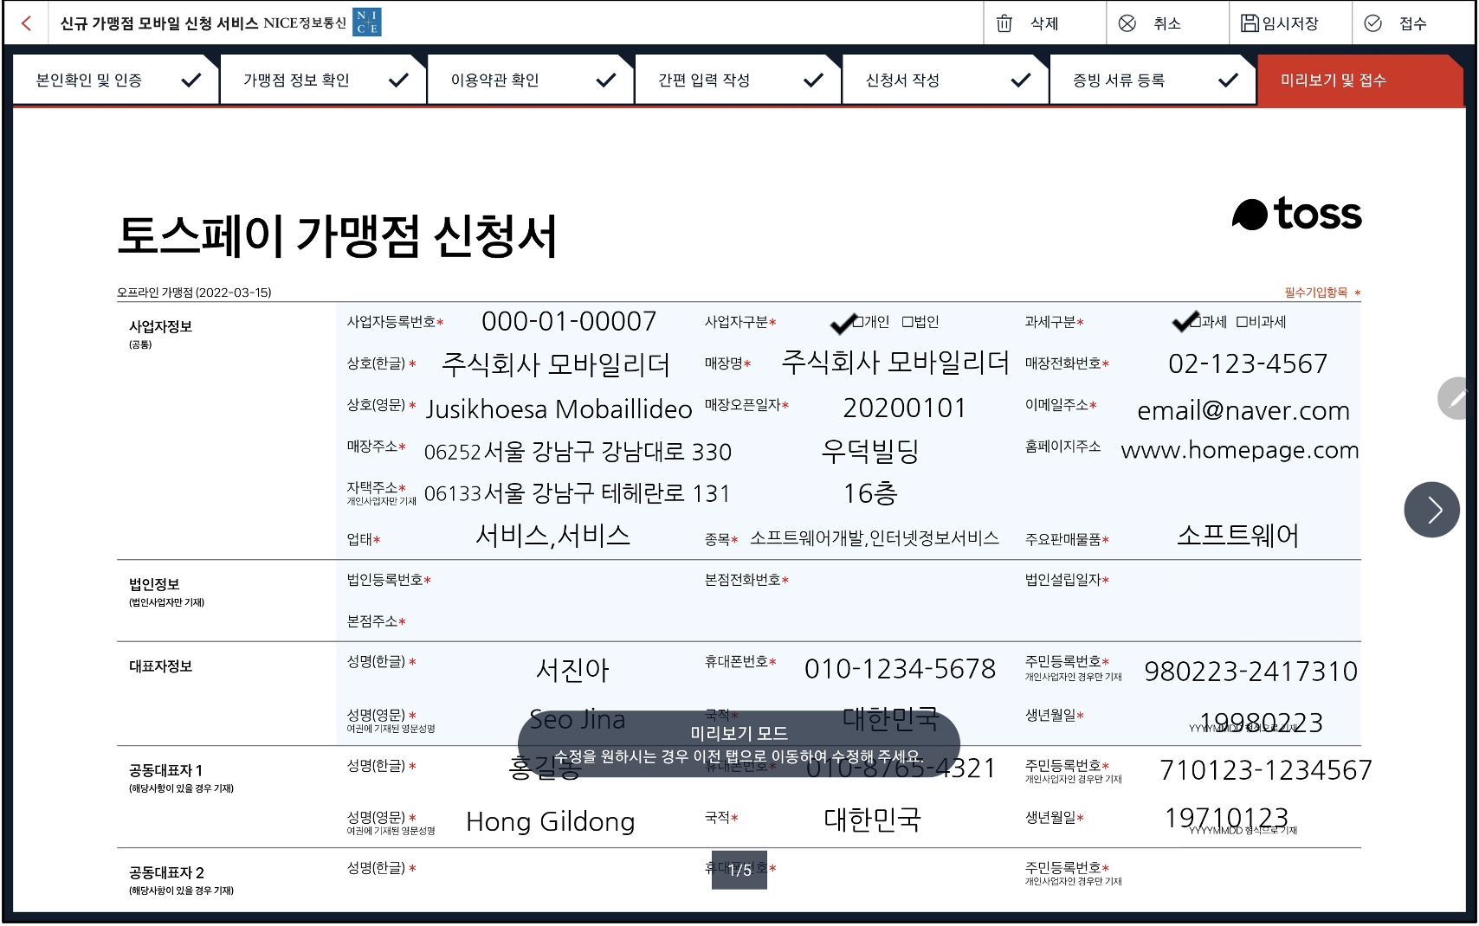Click the 대표자정보 section heading
Viewport: 1479px width, 926px height.
click(x=160, y=666)
